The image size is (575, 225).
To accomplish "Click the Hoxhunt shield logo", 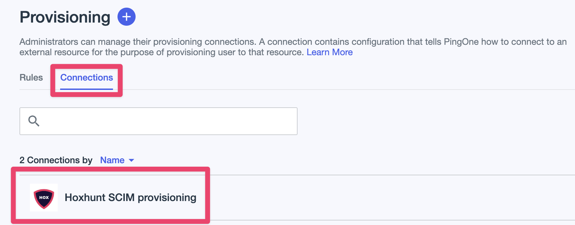I will point(44,198).
